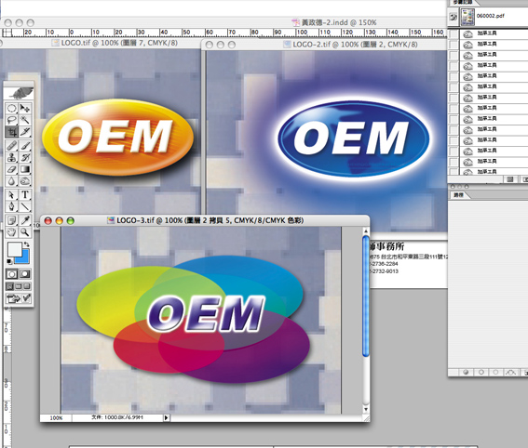Select the Magic Wand tool

pyautogui.click(x=25, y=120)
